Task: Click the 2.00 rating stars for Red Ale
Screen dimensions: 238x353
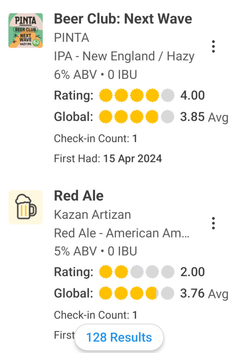Action: click(x=136, y=272)
